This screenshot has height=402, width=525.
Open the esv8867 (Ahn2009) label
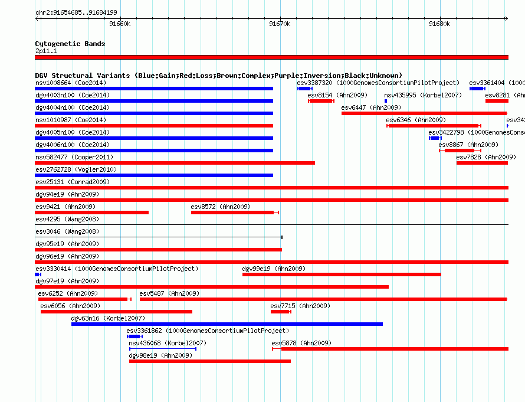point(468,145)
